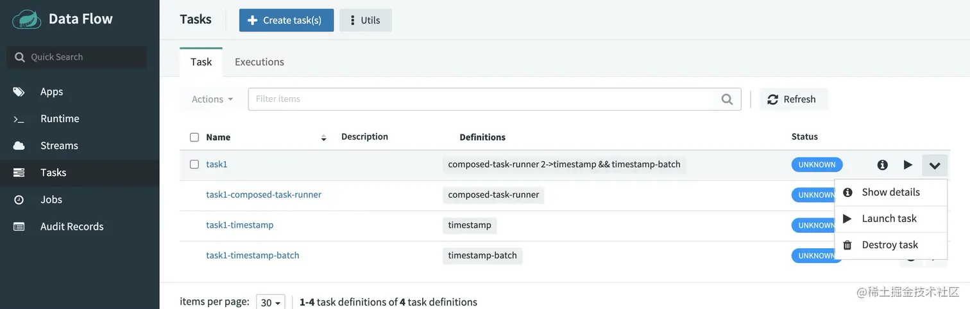Open the items per page dropdown
Screen dimensions: 970x309
coord(271,303)
